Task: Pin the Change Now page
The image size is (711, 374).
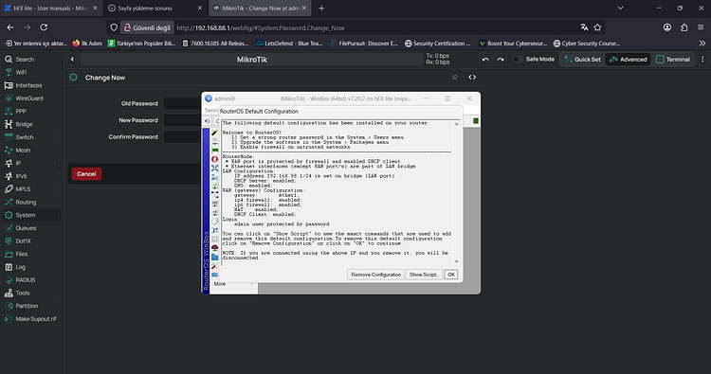Action: [x=455, y=78]
